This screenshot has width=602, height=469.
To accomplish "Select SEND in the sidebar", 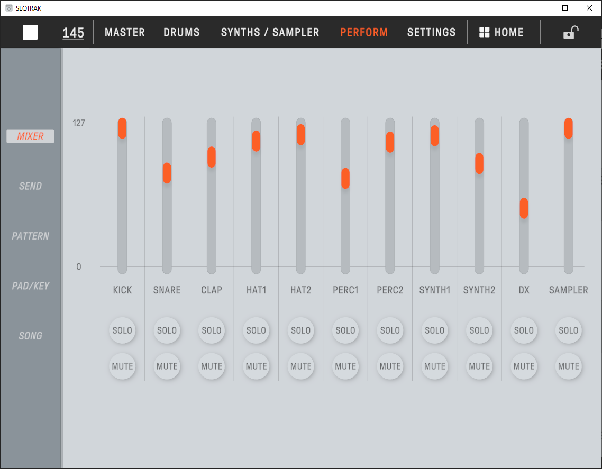I will pyautogui.click(x=30, y=186).
